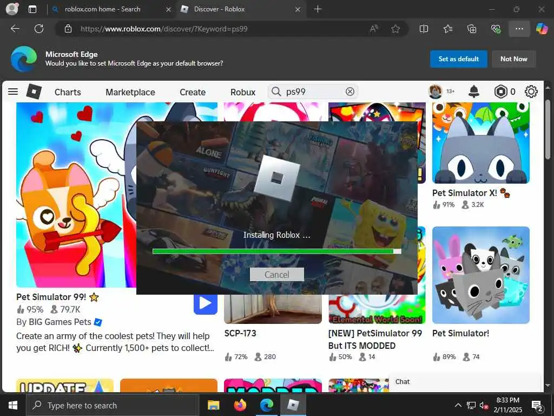The height and width of the screenshot is (416, 554).
Task: Click the installation progress bar
Action: [x=276, y=251]
